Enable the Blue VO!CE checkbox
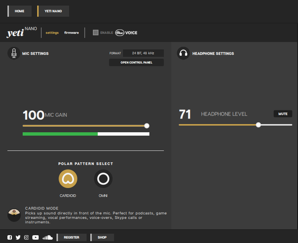Screen dimensions: 298x243 pyautogui.click(x=95, y=32)
